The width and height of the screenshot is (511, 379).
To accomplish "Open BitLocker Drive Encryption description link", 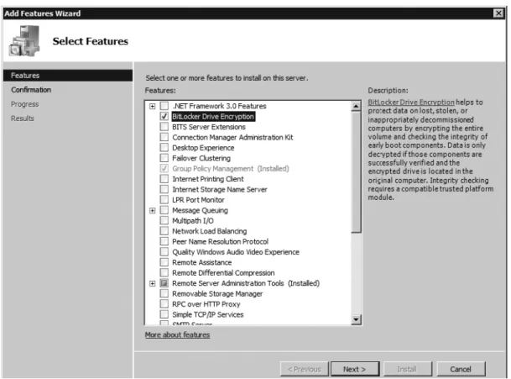I will (411, 103).
